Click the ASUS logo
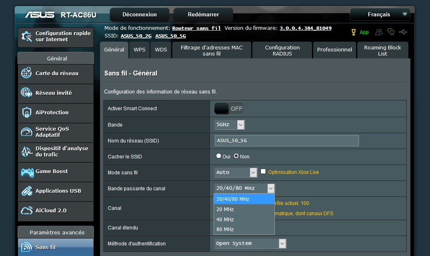Image resolution: width=430 pixels, height=256 pixels. click(40, 15)
